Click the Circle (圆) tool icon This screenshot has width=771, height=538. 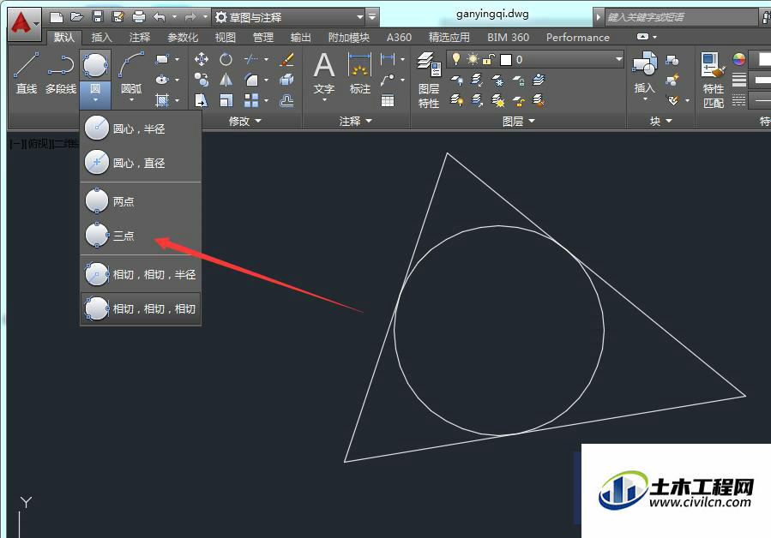(95, 65)
